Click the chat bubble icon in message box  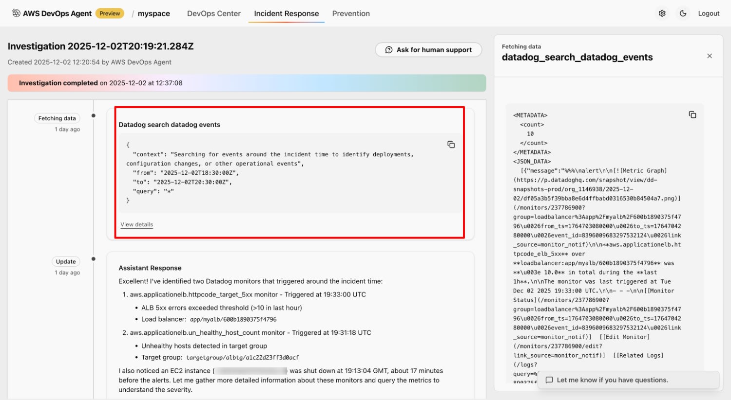549,380
